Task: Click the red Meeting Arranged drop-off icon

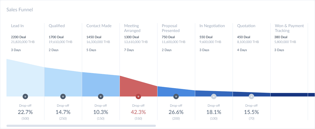Action: coord(138,96)
